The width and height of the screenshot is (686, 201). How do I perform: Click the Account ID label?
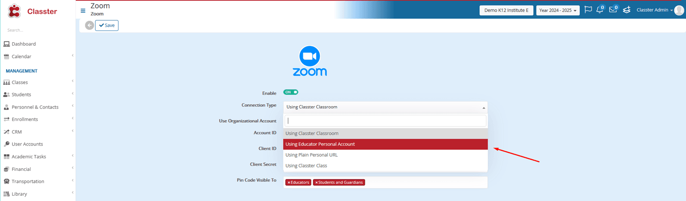click(x=265, y=133)
